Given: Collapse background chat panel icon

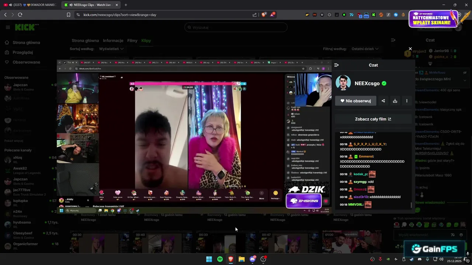Looking at the screenshot, I should point(393,40).
